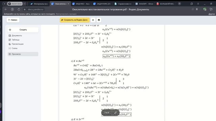
Task: Click the Создать button
Action: coord(23,30)
